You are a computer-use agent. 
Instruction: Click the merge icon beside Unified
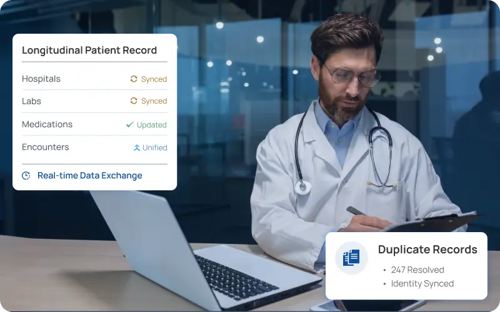(137, 147)
